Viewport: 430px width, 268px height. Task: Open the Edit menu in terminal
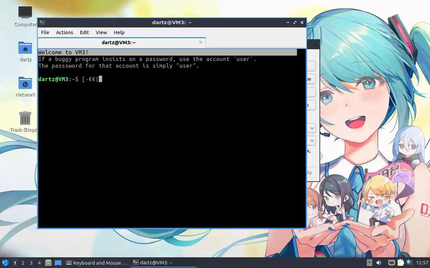84,32
